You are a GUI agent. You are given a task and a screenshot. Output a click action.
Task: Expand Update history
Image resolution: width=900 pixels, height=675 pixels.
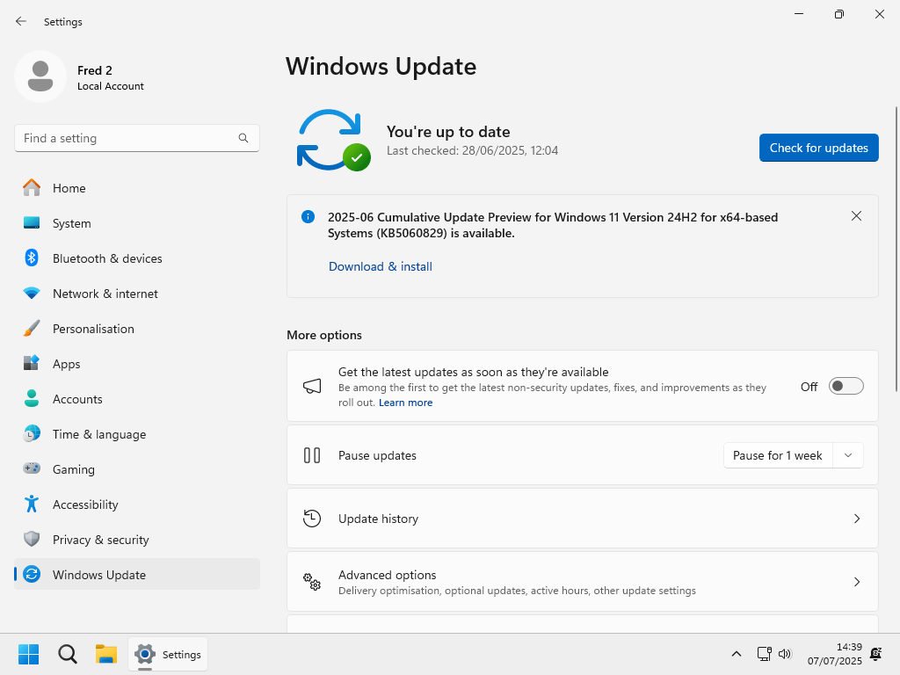pyautogui.click(x=582, y=519)
